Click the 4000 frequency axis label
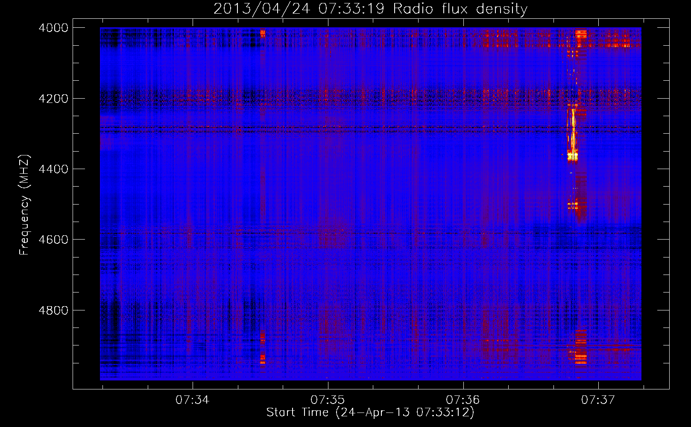This screenshot has width=691, height=427. pyautogui.click(x=53, y=28)
